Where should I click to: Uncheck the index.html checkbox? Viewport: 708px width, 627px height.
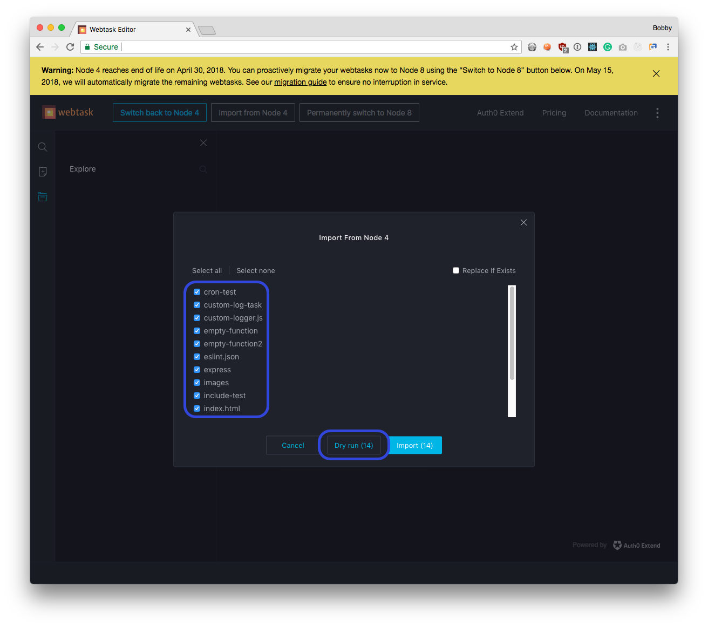tap(197, 408)
